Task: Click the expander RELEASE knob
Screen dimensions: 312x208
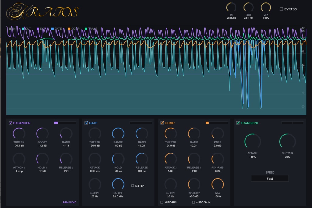Action: [66, 159]
